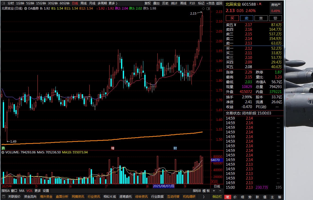The image size is (313, 200).
Task: Toggle the 侧边栏 sidebar
Action: point(217,197)
